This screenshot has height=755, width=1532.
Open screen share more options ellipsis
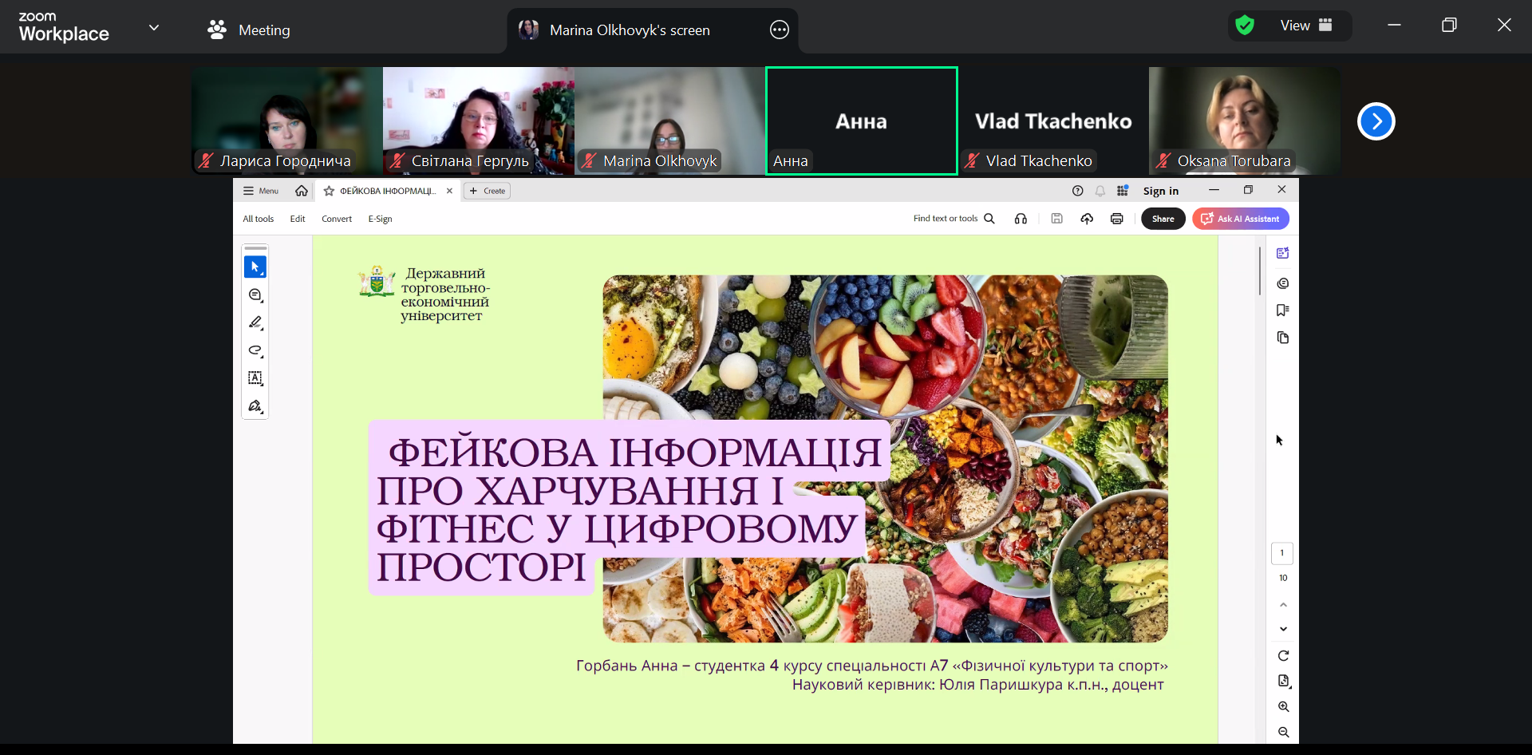click(779, 30)
